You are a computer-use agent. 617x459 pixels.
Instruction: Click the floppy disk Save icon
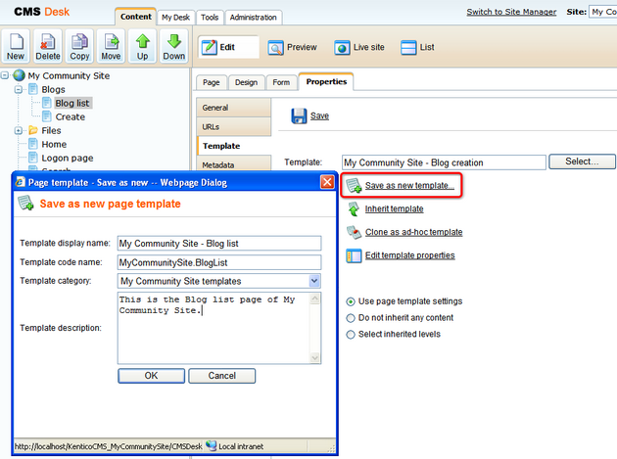[299, 116]
